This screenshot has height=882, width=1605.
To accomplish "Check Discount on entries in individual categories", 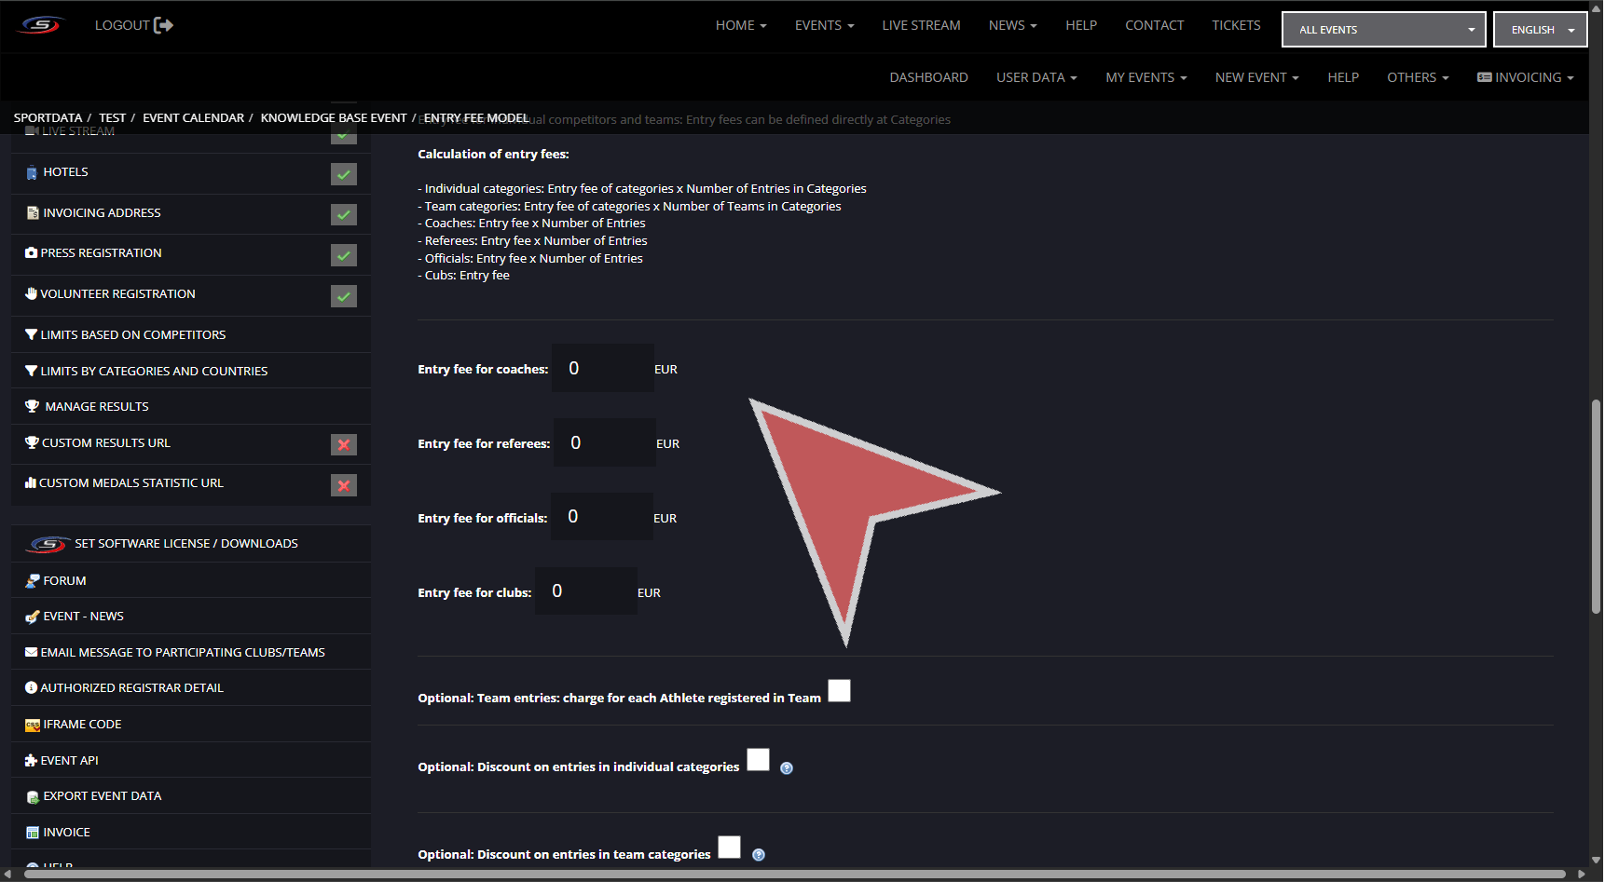I will [x=759, y=760].
